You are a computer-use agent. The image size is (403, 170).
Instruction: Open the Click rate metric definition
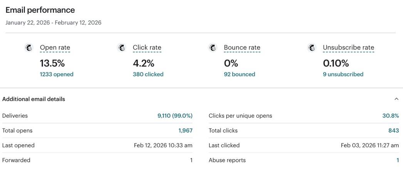[147, 48]
